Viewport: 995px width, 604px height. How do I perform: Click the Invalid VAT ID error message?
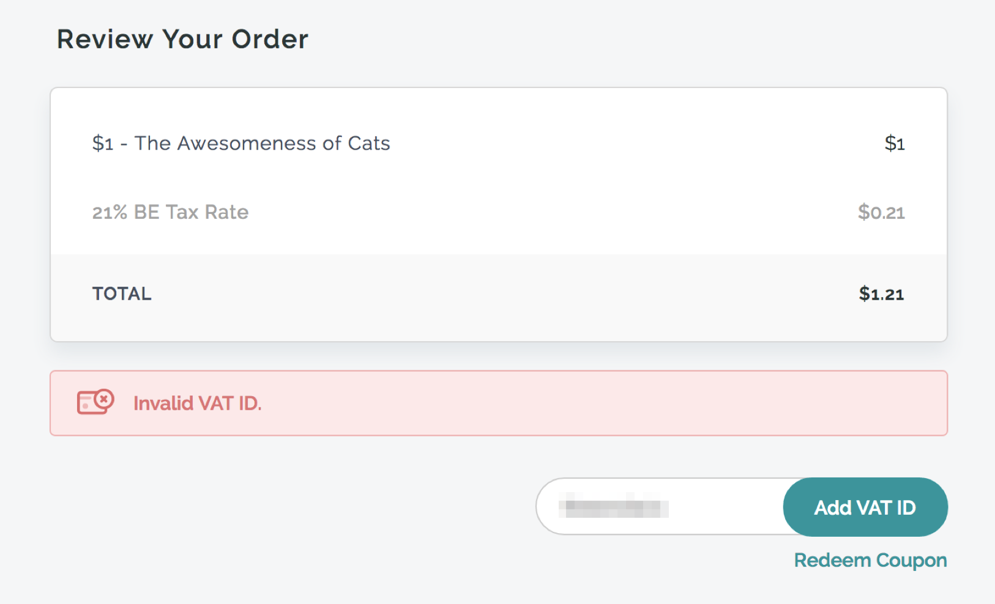click(197, 403)
